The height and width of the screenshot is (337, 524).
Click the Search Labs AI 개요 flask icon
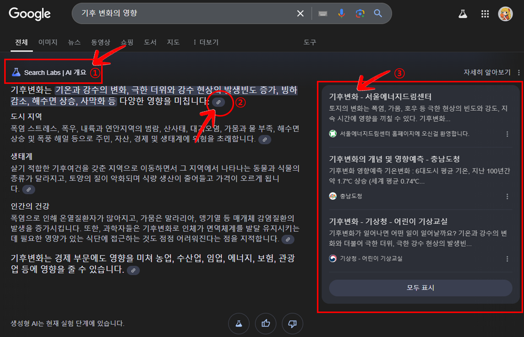pos(16,72)
